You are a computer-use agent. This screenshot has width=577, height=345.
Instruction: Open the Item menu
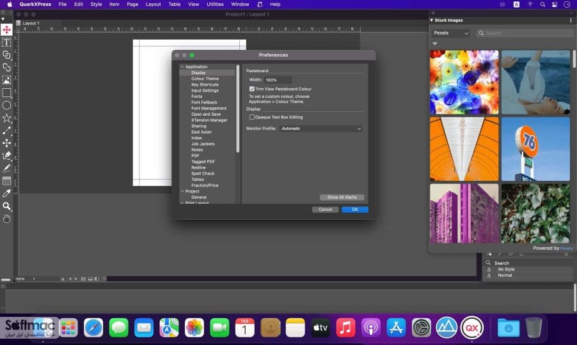point(114,4)
